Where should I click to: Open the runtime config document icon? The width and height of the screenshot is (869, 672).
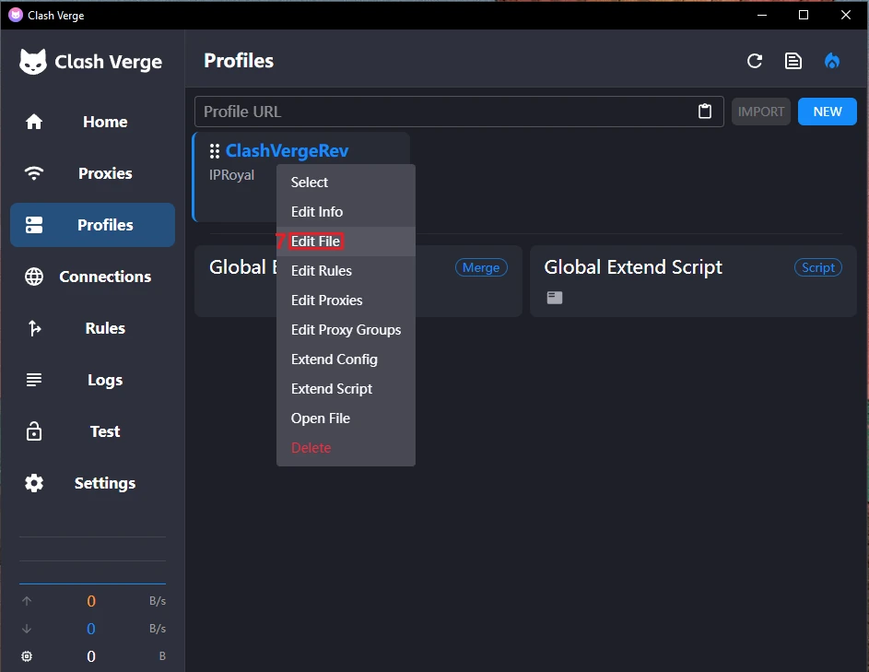[793, 61]
